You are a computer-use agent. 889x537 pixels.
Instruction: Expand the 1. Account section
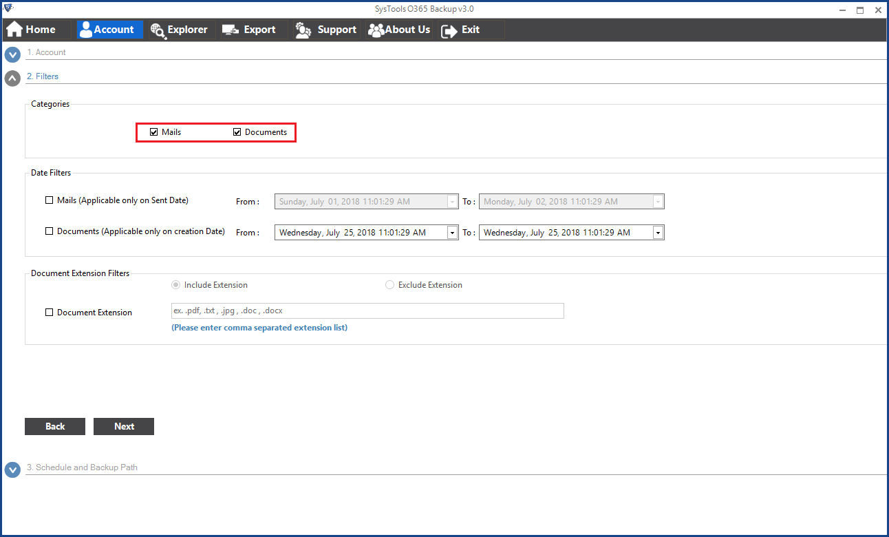point(12,54)
